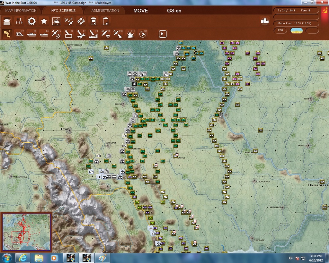Select F3 naval transport mode

pyautogui.click(x=32, y=34)
